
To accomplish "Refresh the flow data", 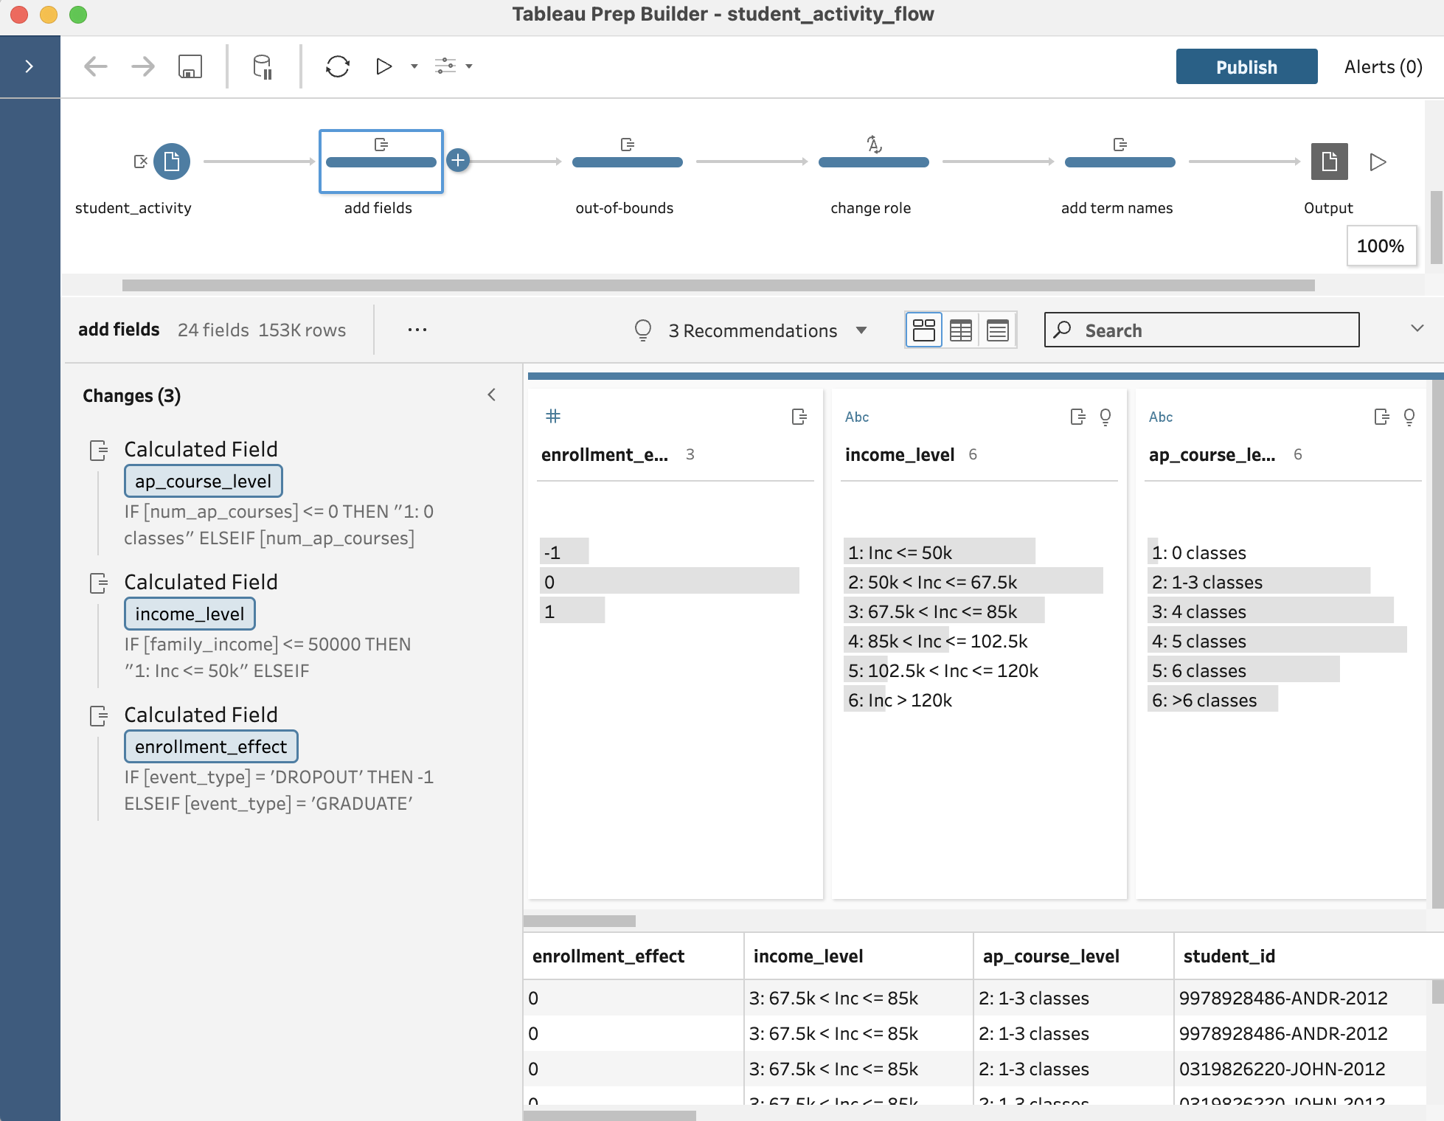I will tap(338, 66).
